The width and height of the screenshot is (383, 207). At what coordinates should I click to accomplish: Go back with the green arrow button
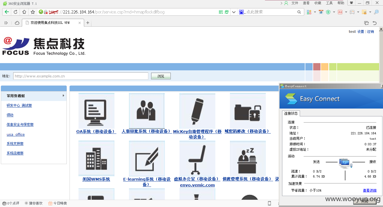(x=7, y=12)
